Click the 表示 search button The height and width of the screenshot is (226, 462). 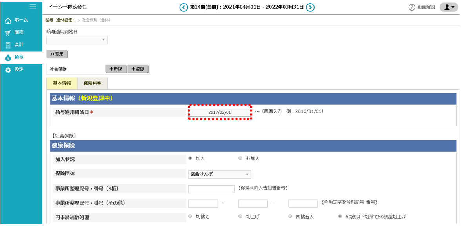57,55
